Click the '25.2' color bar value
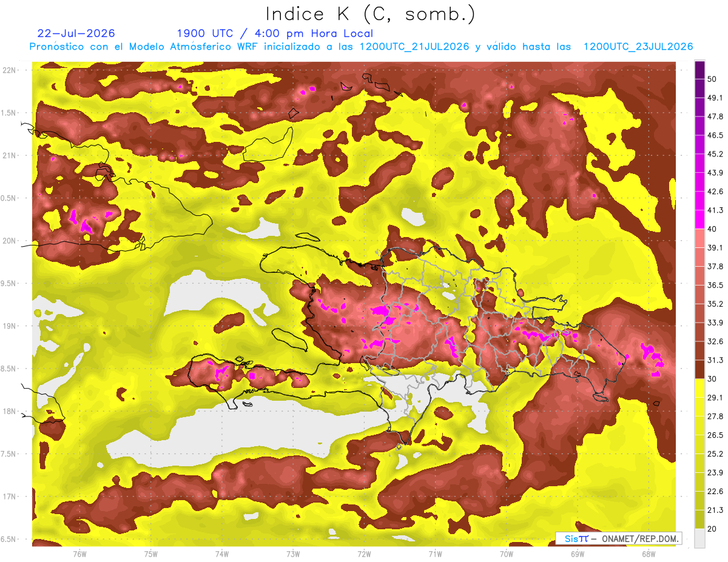728x562 pixels. point(715,454)
